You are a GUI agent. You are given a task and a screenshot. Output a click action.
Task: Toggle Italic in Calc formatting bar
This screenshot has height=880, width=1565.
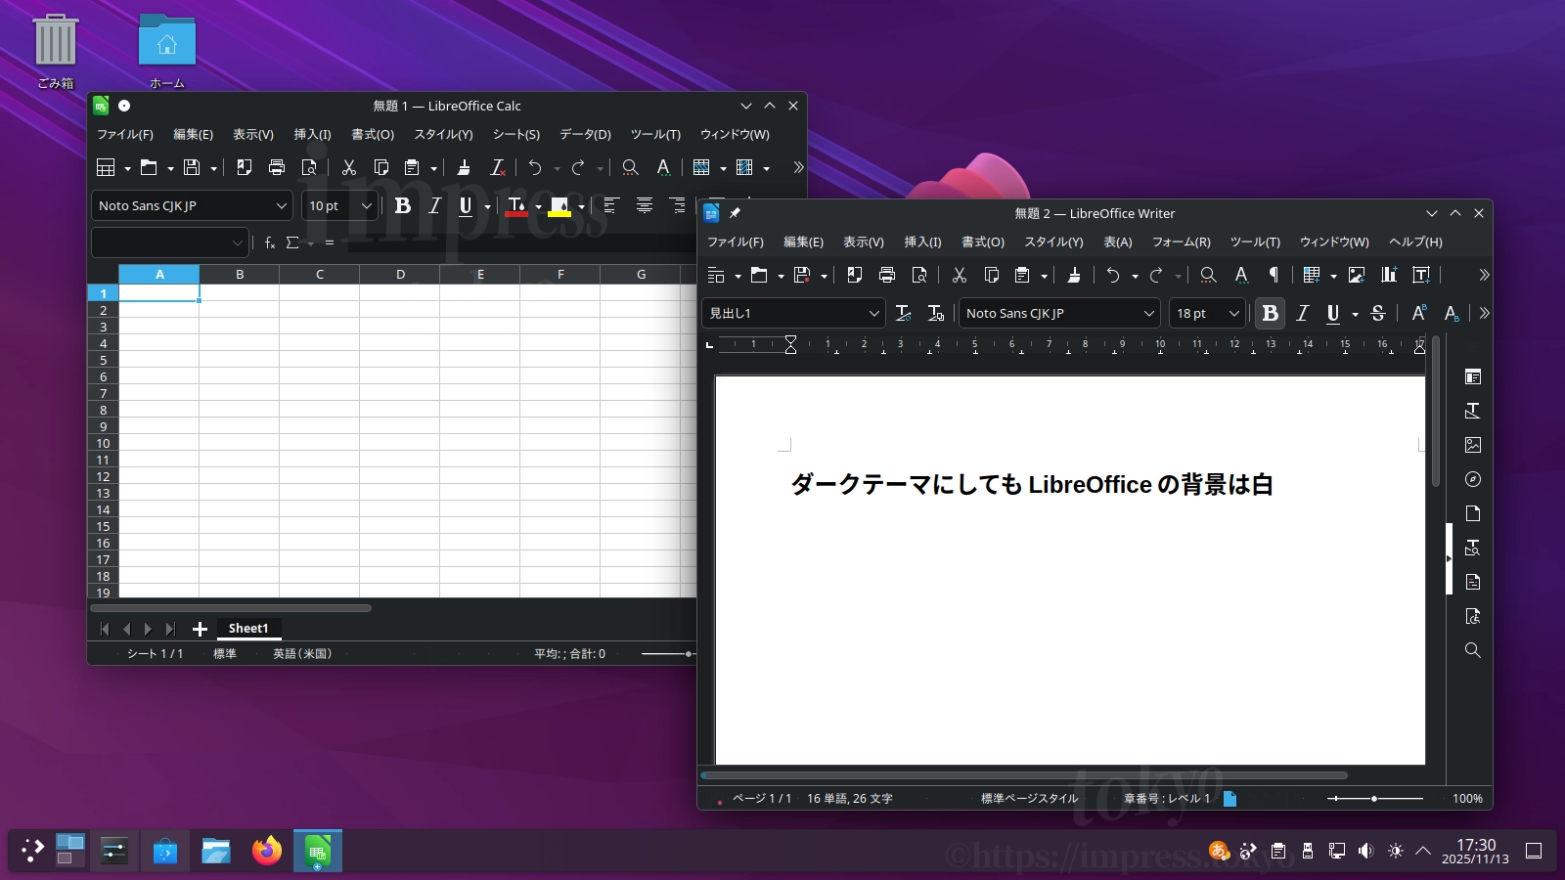point(434,205)
